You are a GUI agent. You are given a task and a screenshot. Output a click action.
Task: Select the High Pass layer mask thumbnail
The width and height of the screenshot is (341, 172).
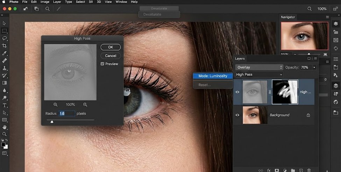(x=285, y=92)
